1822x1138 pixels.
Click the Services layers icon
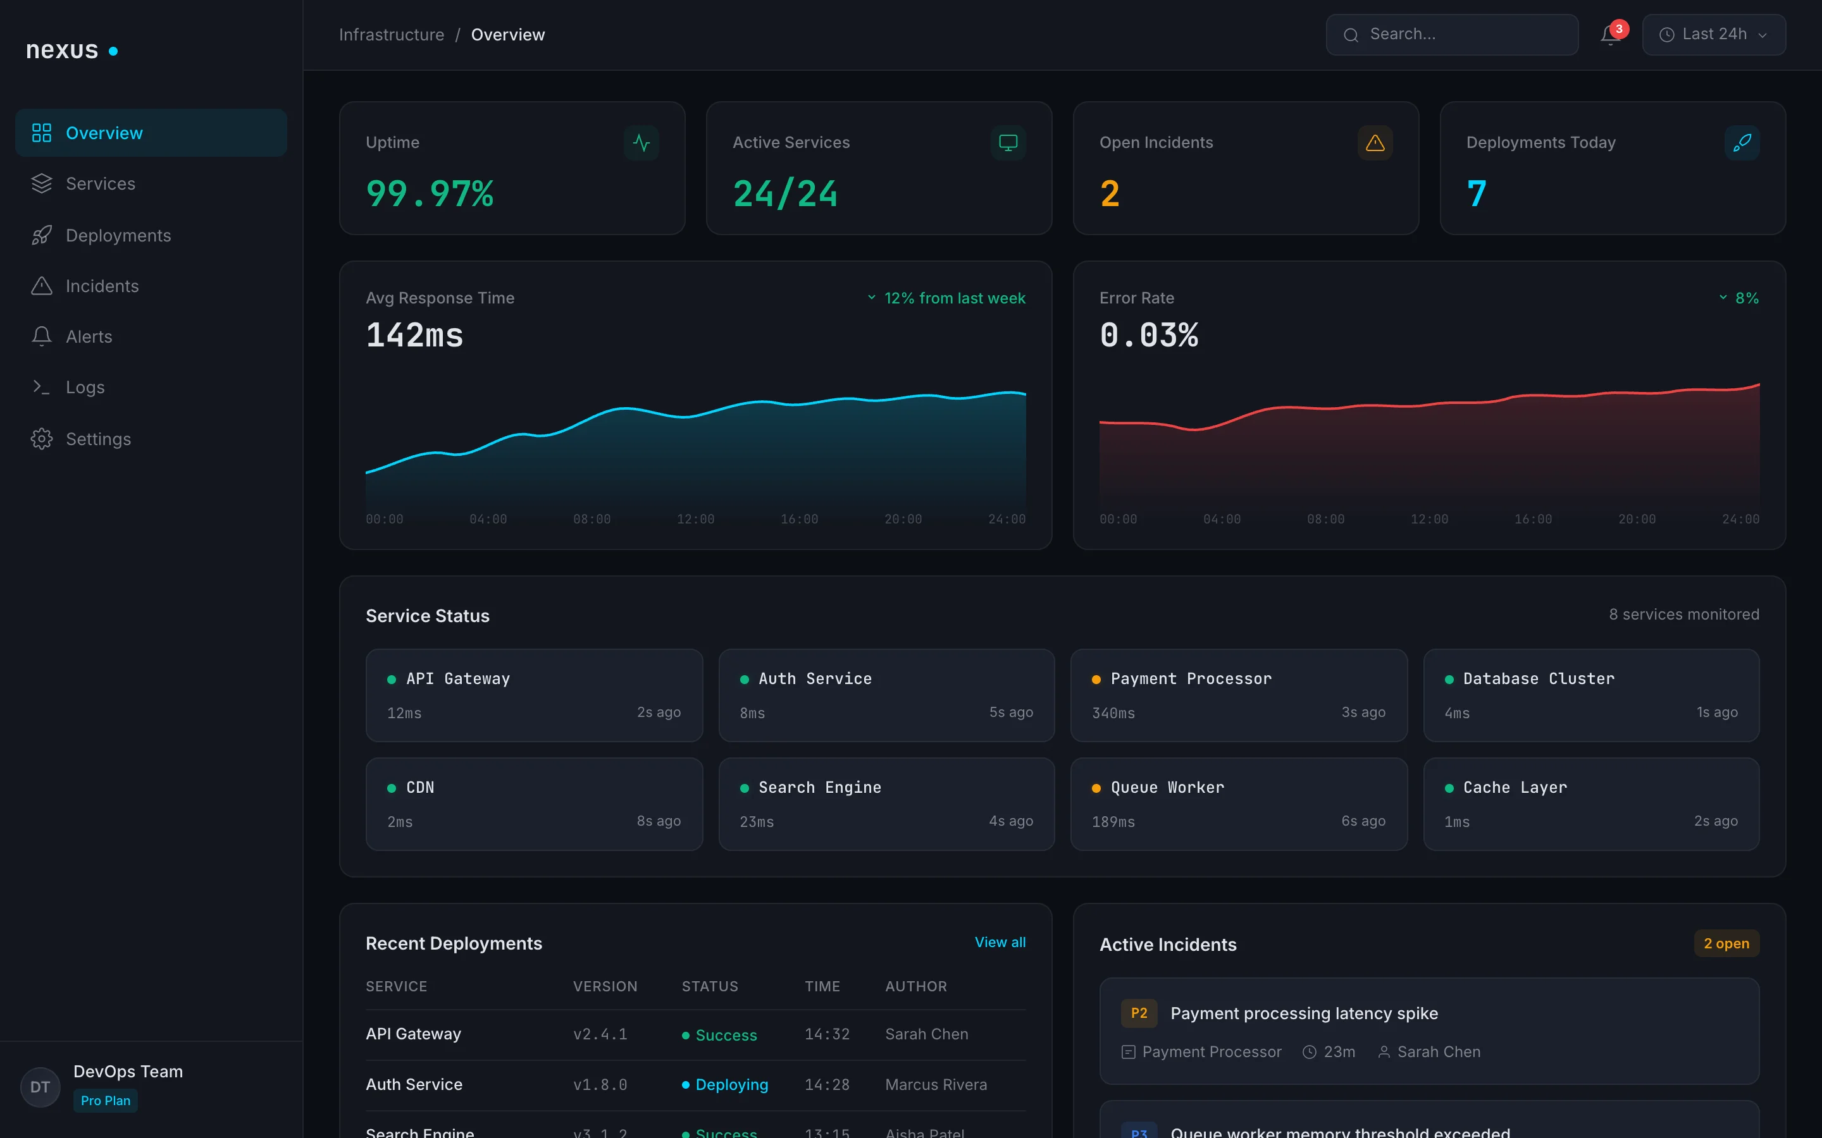pos(41,183)
